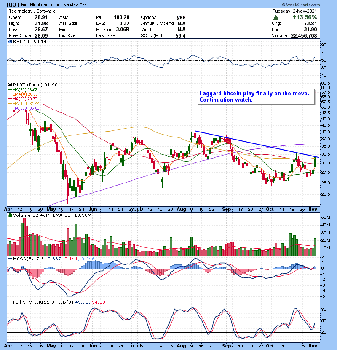Select the EPS value 0.32
The height and width of the screenshot is (350, 337).
point(124,24)
